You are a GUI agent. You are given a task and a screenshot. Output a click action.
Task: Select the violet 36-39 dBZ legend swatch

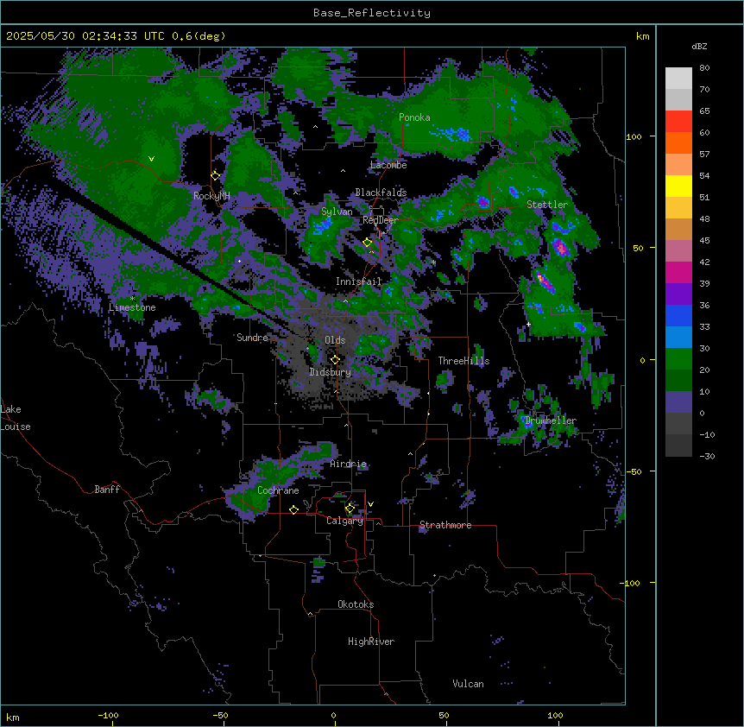pos(678,294)
